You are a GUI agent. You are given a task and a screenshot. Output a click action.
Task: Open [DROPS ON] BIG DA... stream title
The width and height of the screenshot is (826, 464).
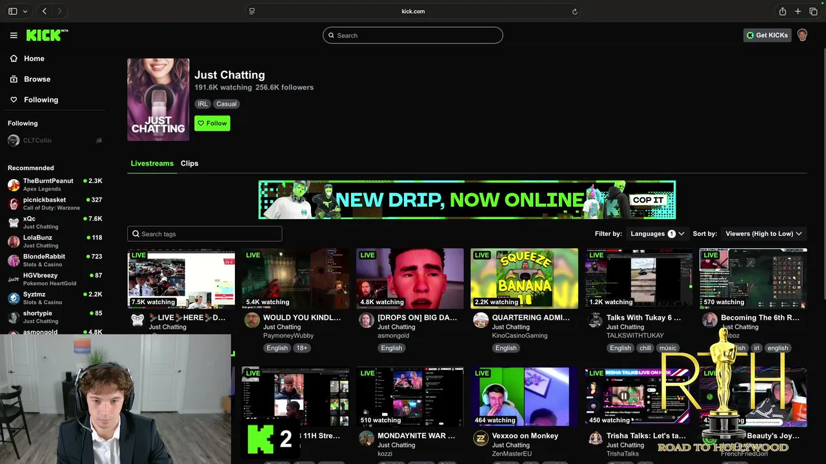[417, 317]
